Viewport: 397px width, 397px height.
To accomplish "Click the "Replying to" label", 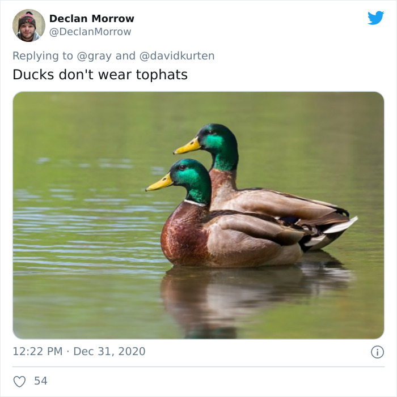I will [43, 56].
